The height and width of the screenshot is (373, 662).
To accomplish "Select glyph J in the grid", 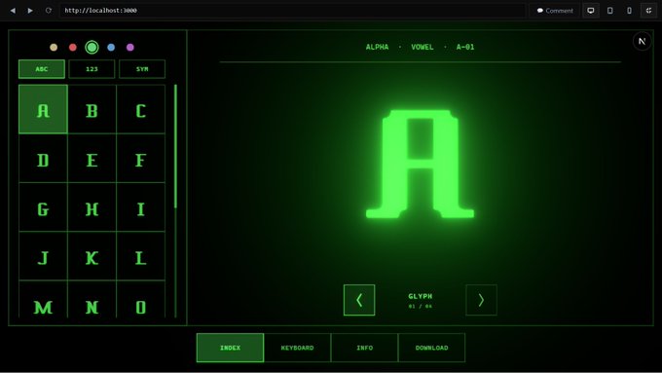I will [x=43, y=256].
